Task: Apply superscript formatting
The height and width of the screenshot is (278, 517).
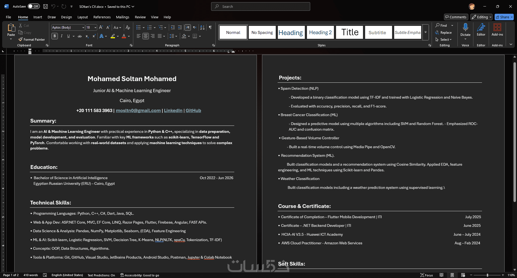Action: coord(94,36)
